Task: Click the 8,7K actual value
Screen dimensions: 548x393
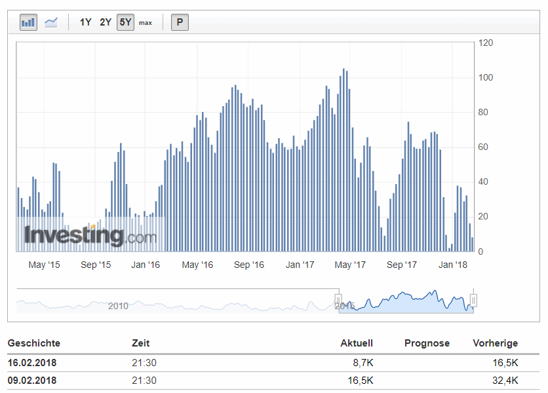Action: tap(363, 363)
